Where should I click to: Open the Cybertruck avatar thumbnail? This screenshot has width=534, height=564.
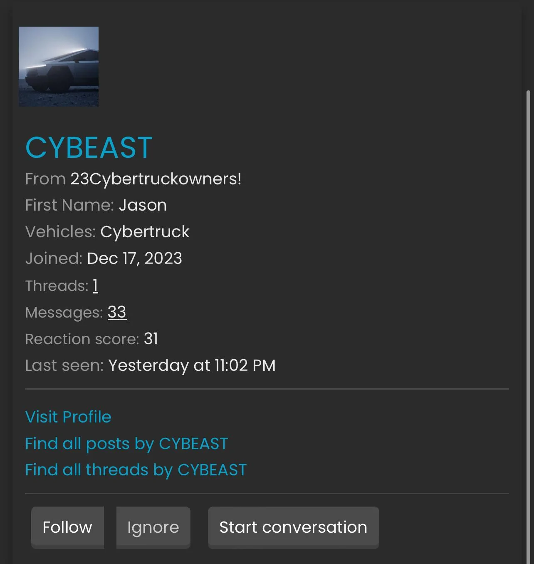[59, 67]
